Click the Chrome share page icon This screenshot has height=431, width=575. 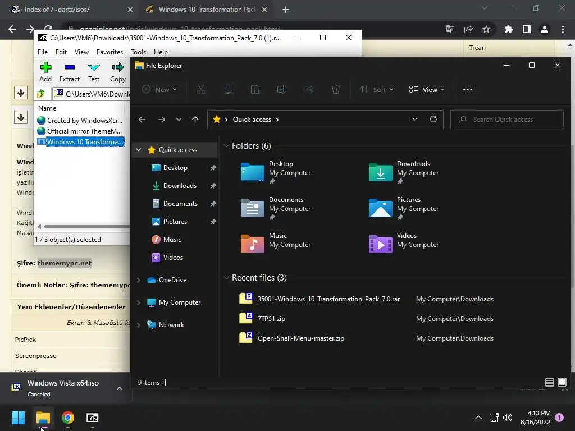point(468,29)
